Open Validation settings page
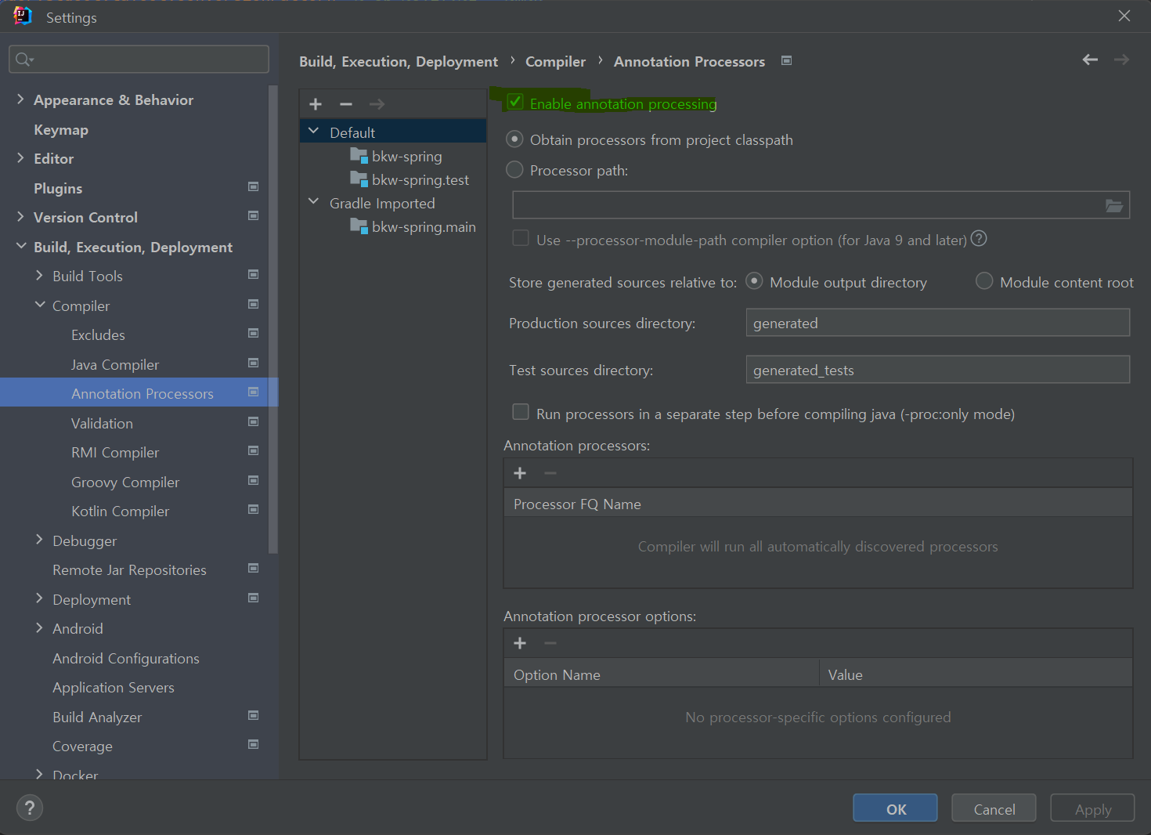The height and width of the screenshot is (835, 1151). point(102,424)
